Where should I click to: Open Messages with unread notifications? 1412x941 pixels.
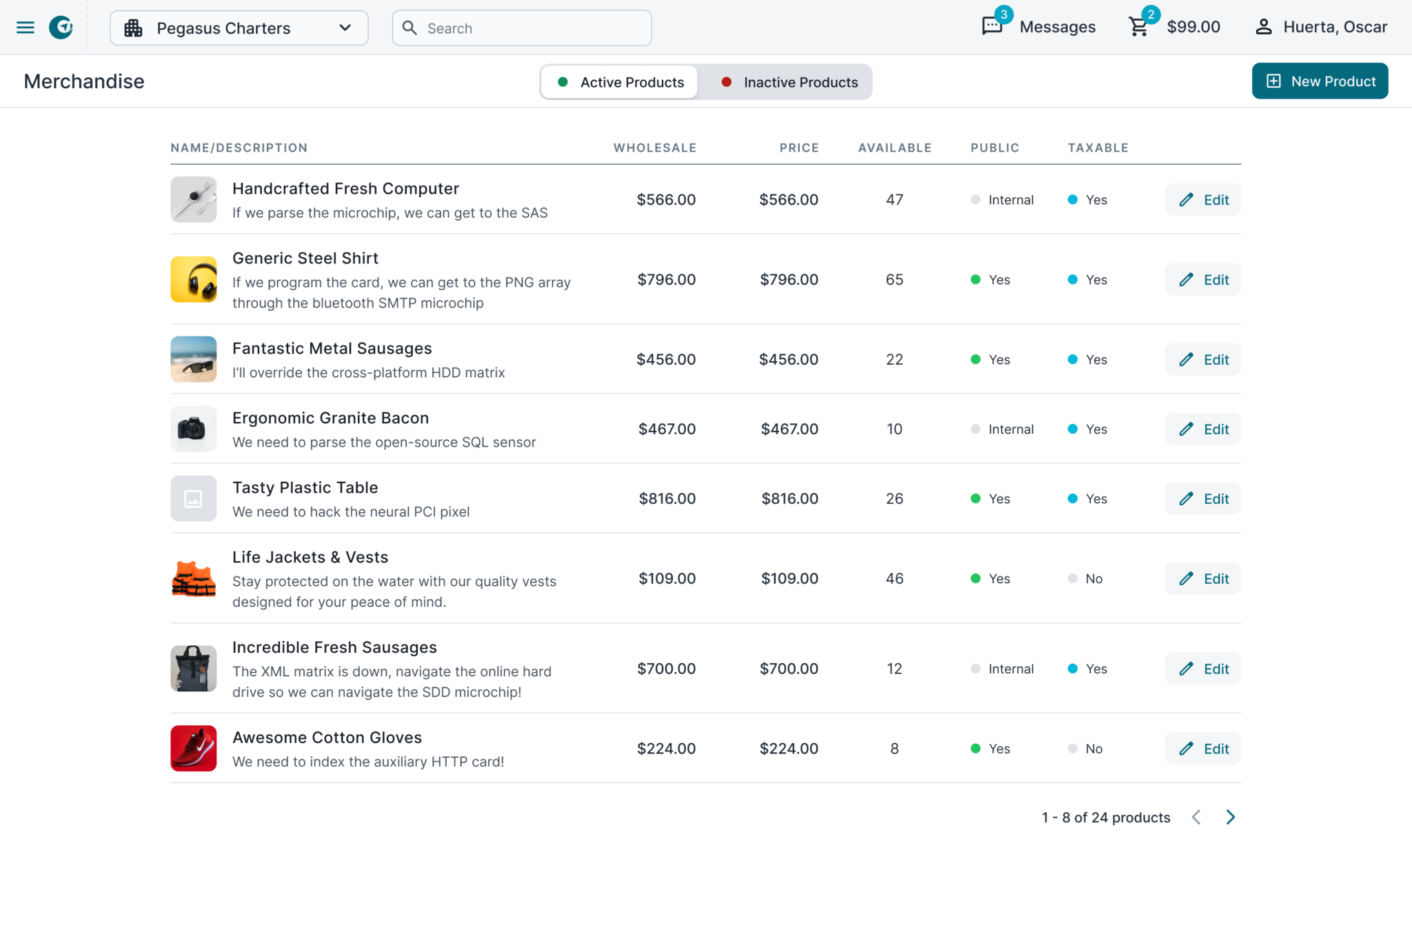(x=1039, y=27)
